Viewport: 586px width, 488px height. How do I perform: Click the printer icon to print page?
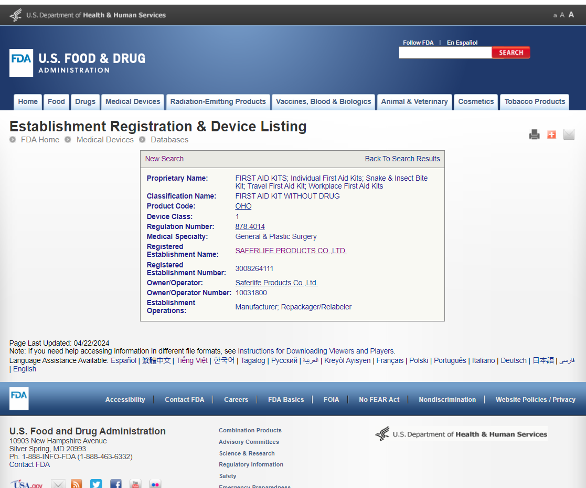pos(534,134)
